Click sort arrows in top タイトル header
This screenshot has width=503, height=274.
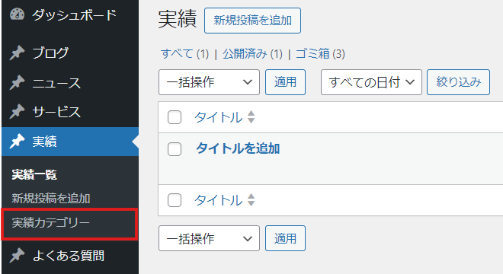[251, 117]
